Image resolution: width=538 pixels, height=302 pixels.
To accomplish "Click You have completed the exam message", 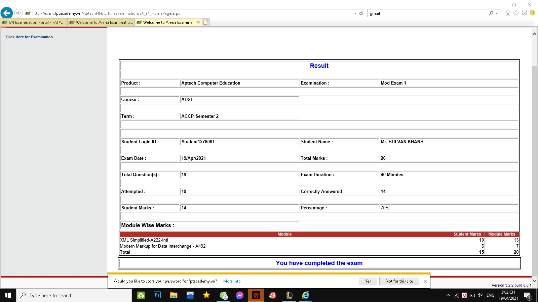I will (x=319, y=263).
